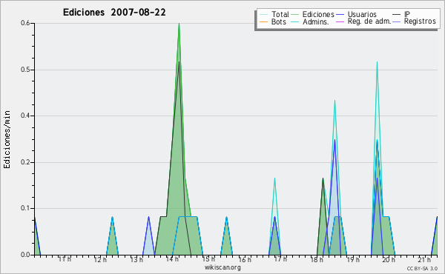Select the 'Bots' legend label
The image size is (445, 274).
click(x=279, y=21)
